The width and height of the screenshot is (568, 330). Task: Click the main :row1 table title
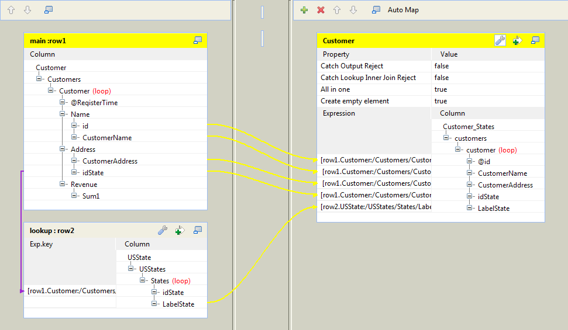(x=48, y=41)
